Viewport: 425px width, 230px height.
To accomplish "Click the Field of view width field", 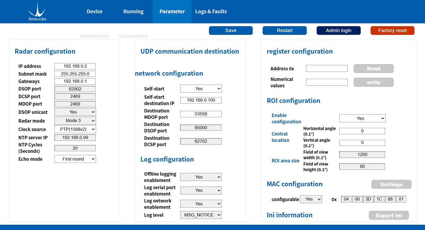I will tap(362, 155).
